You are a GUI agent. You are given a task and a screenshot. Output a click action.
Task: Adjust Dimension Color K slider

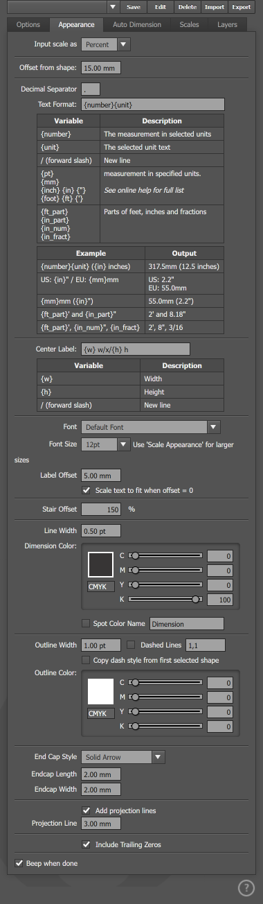[x=166, y=599]
